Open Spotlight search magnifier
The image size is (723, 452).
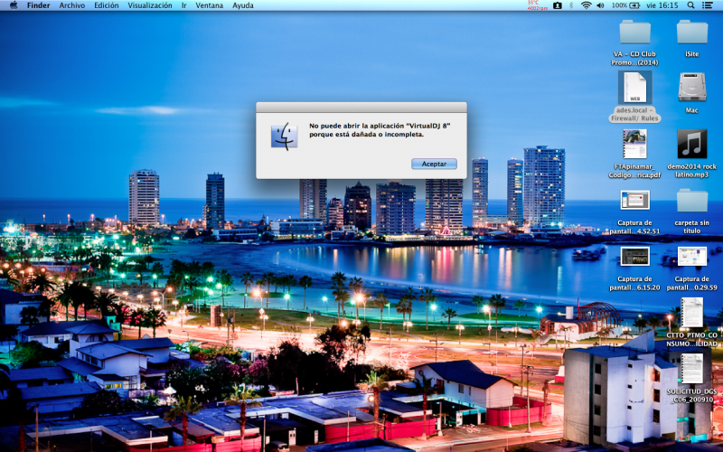(x=690, y=5)
